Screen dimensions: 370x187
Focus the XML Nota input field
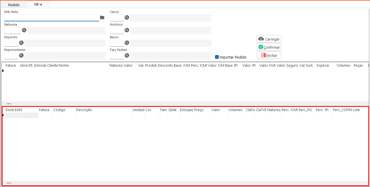point(51,18)
